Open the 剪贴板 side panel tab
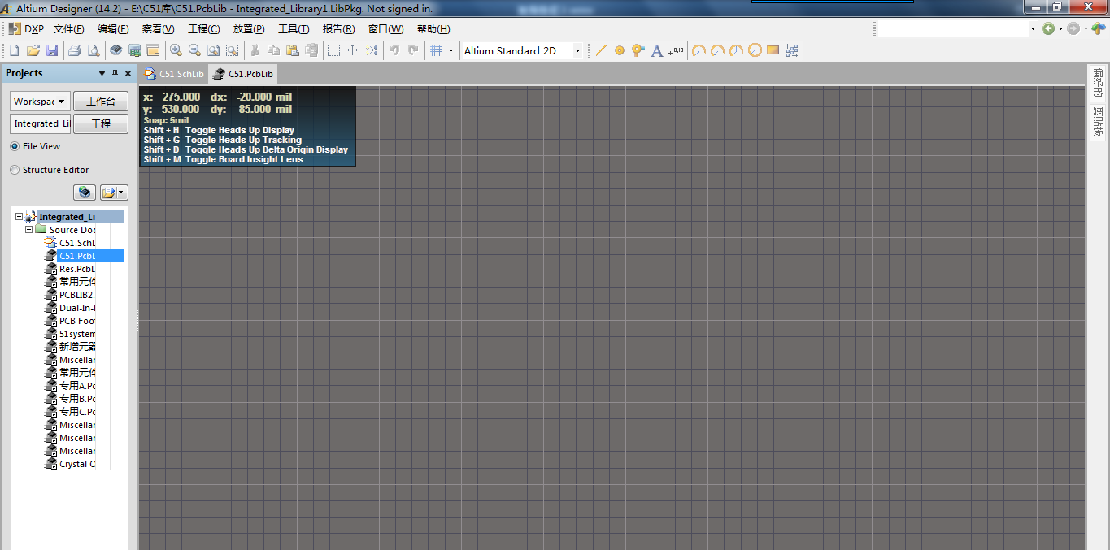Viewport: 1110px width, 550px height. [1099, 122]
